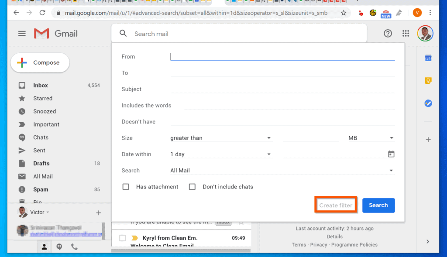This screenshot has height=257, width=447.
Task: Enable the Has attachment checkbox
Action: 126,186
